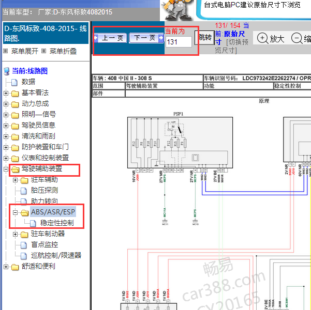
Task: Collapse the ABS/ASR/ESP subfolder
Action: coord(16,212)
